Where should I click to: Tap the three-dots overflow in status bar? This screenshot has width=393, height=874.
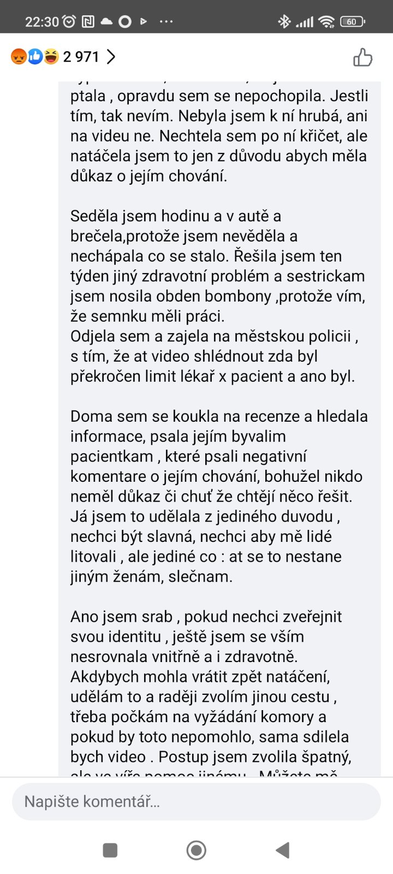166,22
